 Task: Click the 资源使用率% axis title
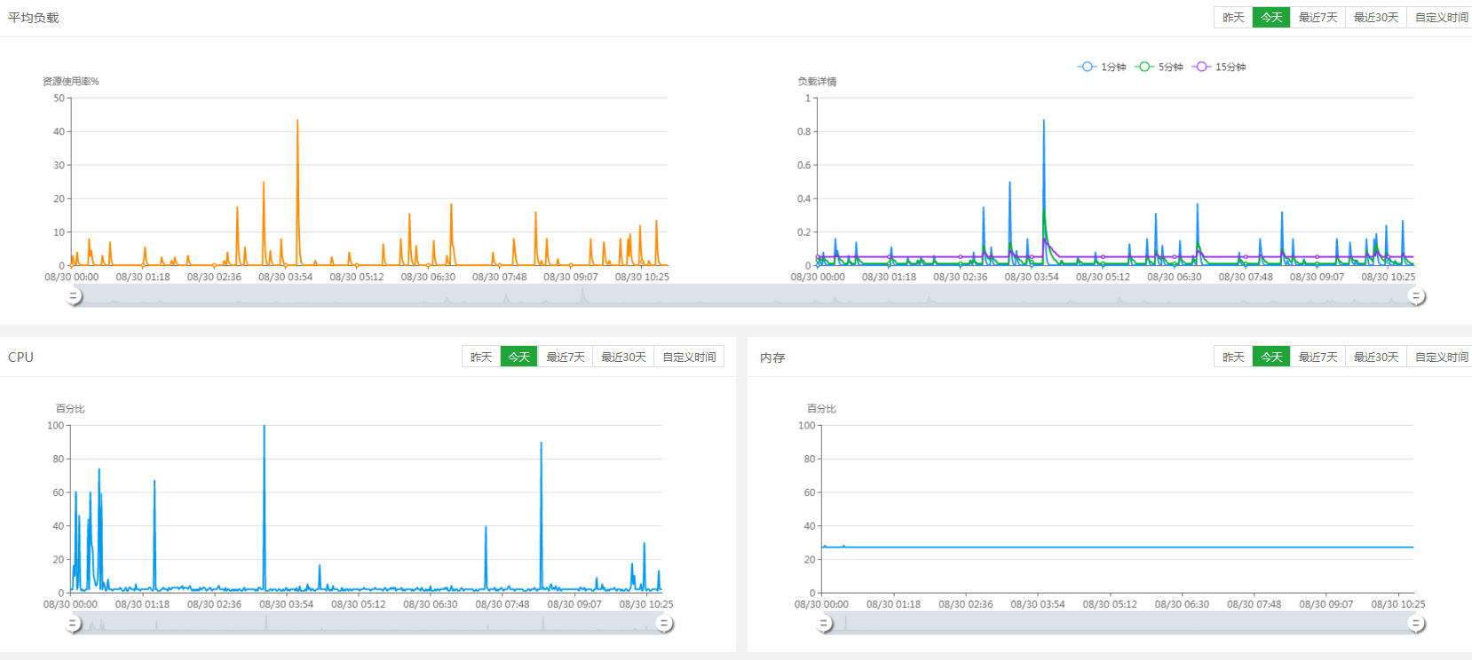(x=71, y=81)
